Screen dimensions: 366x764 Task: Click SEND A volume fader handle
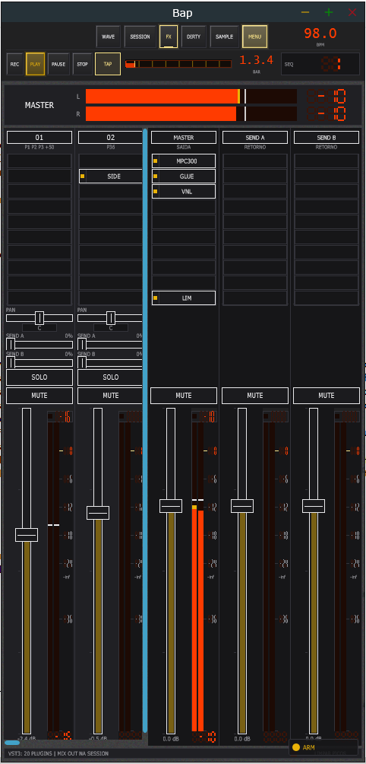coord(242,506)
